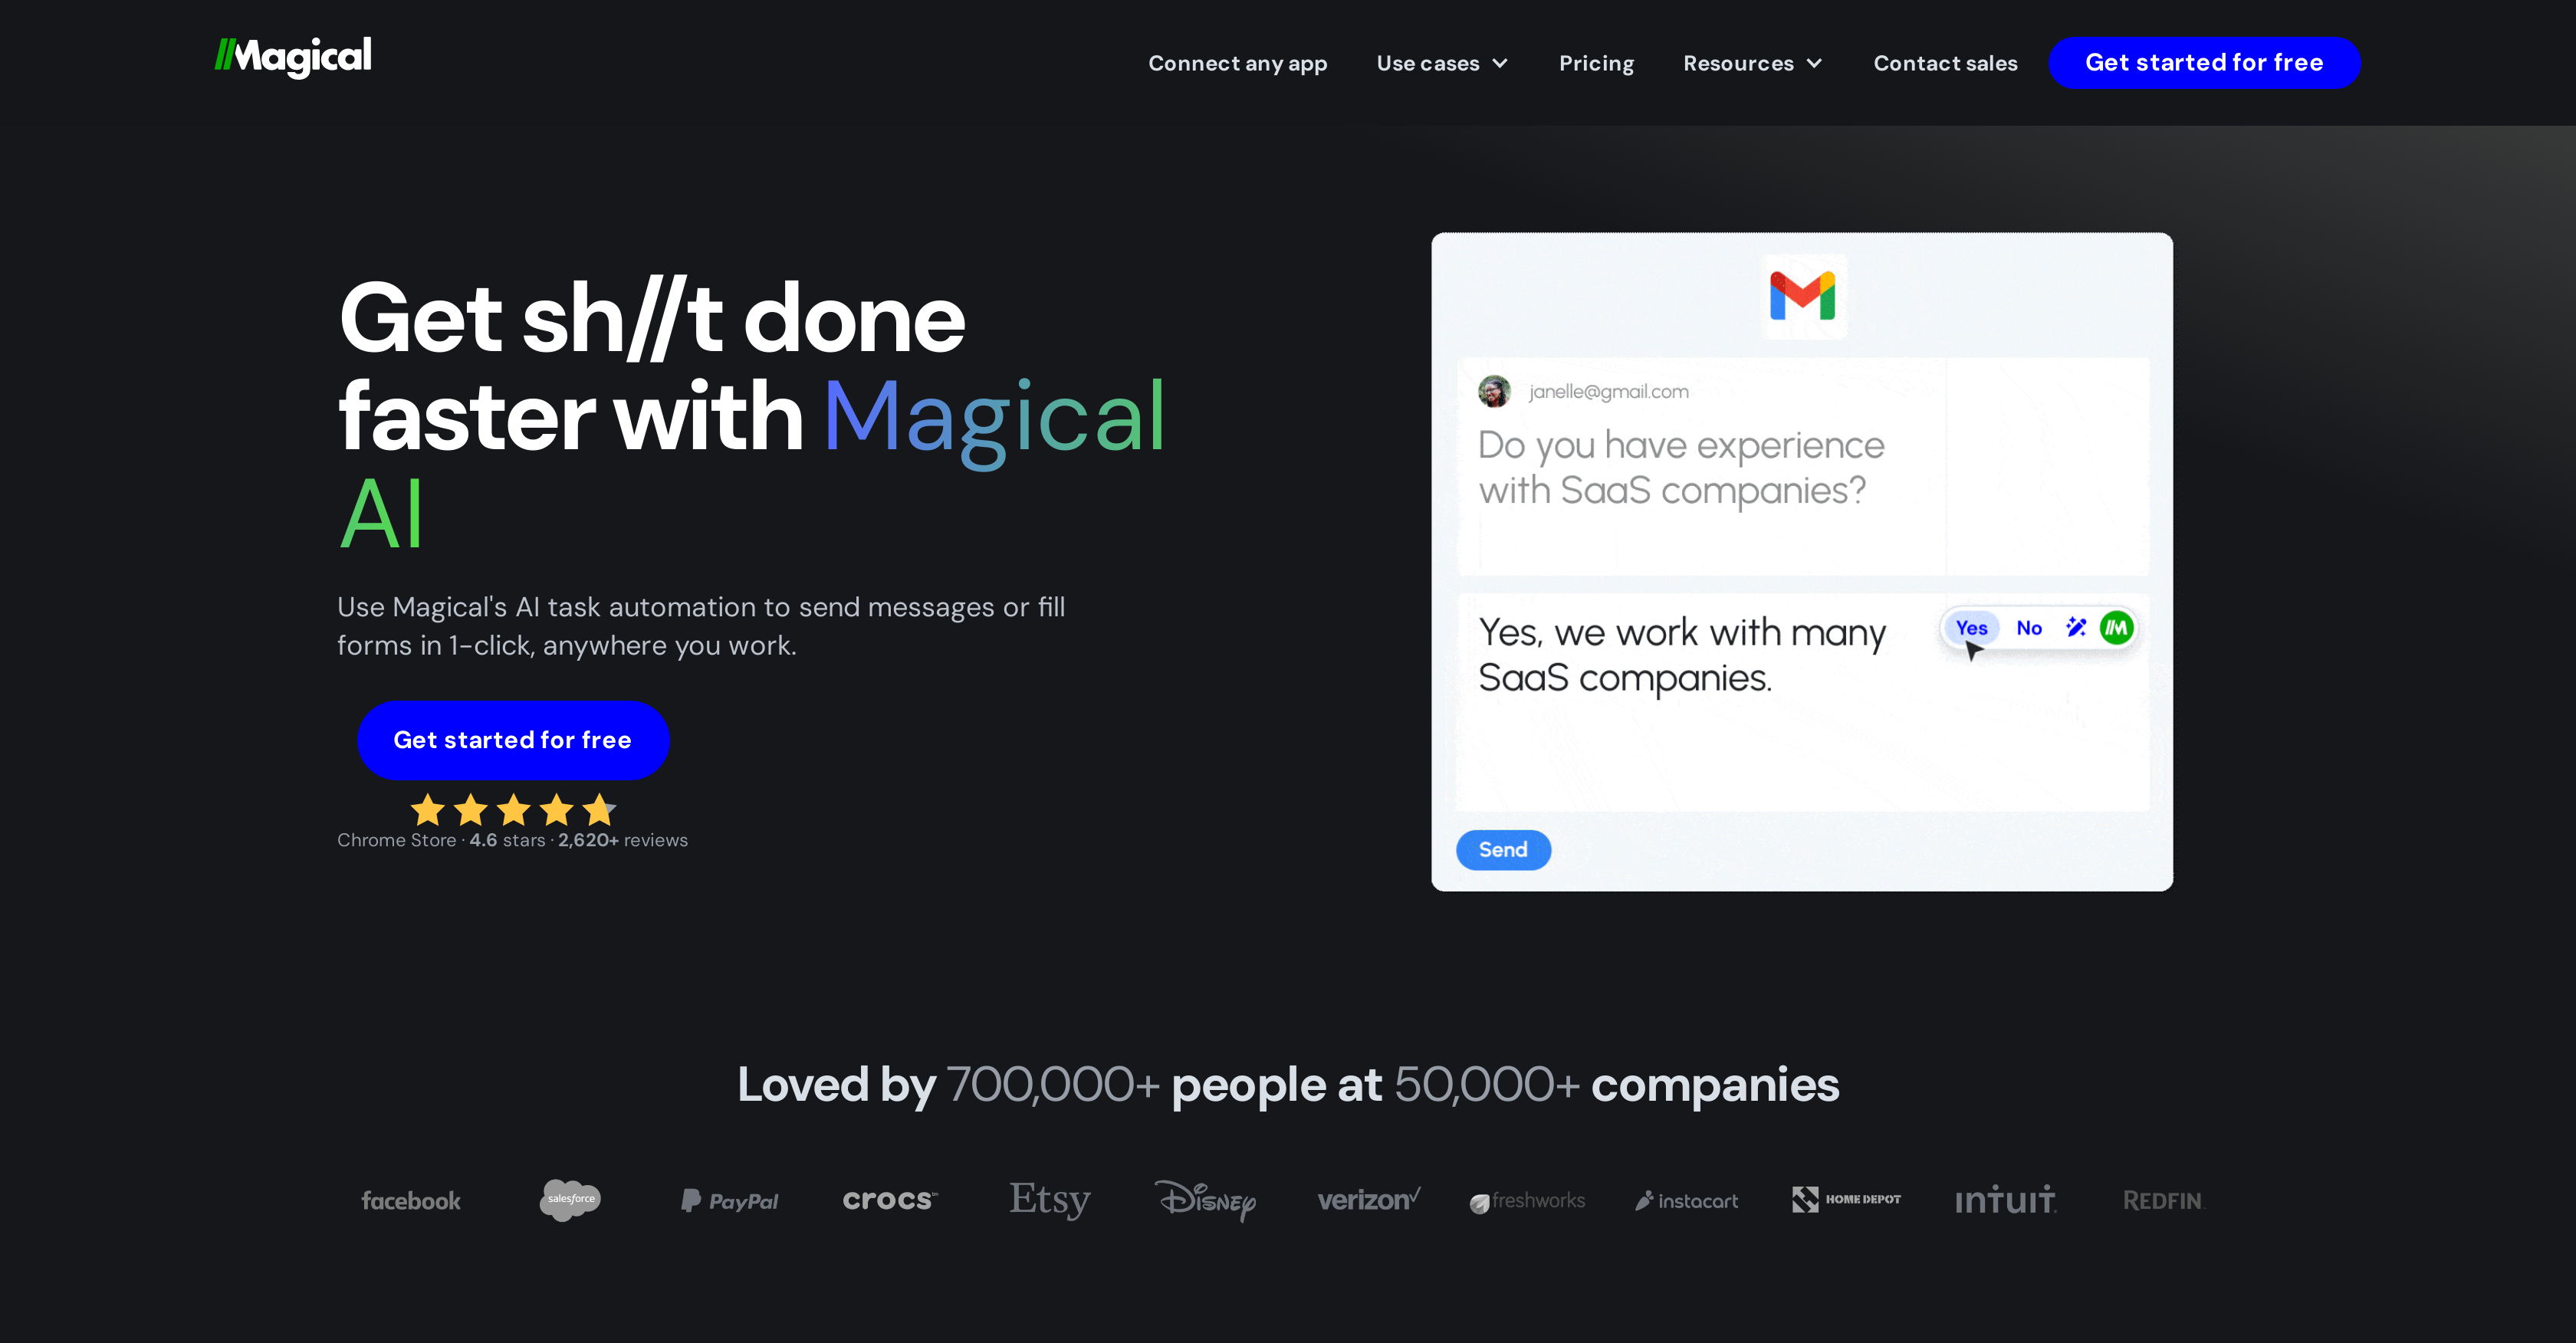Expand the 'Resources' dropdown menu

tap(1755, 63)
